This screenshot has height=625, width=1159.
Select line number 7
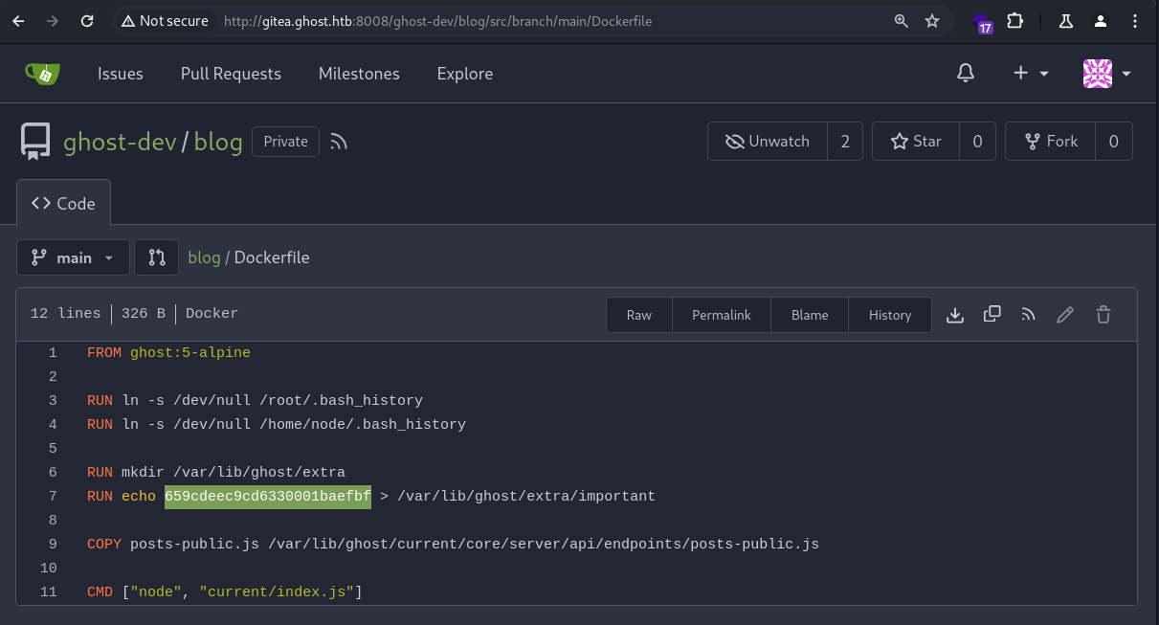[x=53, y=496]
